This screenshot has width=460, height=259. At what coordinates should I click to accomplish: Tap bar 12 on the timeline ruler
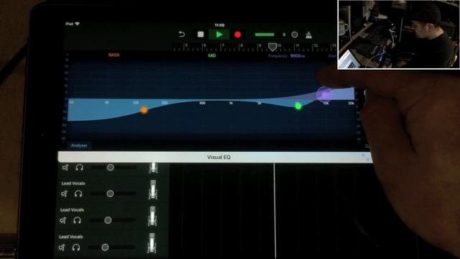pyautogui.click(x=316, y=45)
